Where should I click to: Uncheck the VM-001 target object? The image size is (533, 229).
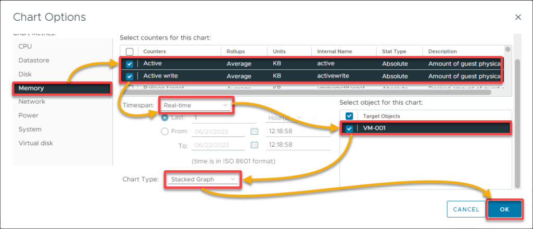click(349, 129)
